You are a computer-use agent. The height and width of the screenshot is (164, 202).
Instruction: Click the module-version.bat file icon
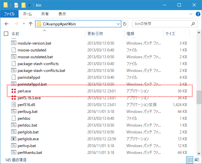click(x=14, y=43)
